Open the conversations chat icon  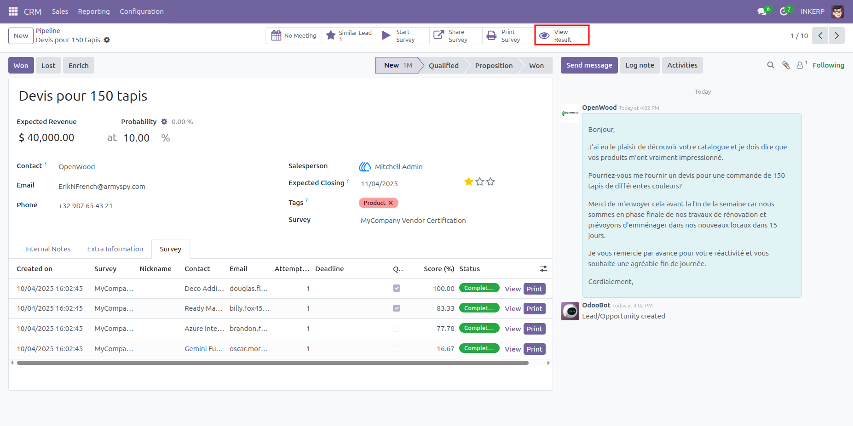pyautogui.click(x=762, y=11)
